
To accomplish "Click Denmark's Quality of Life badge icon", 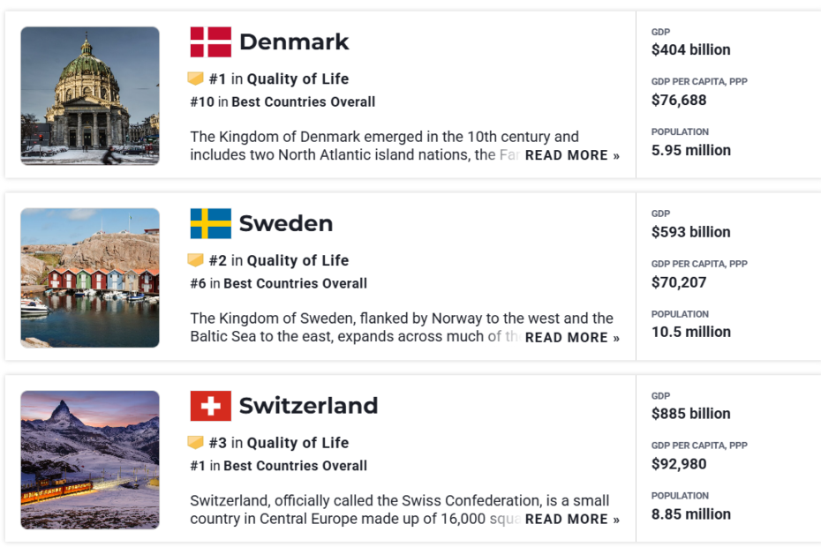I will [x=196, y=79].
